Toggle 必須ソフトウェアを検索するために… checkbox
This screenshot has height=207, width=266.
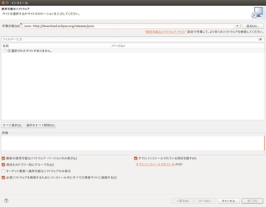pos(3,178)
